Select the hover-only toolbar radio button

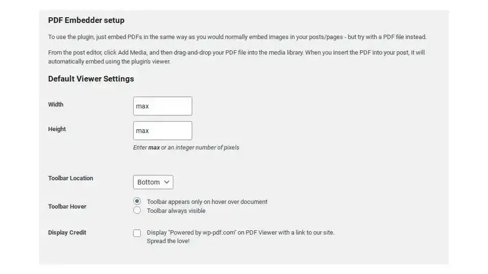point(137,201)
